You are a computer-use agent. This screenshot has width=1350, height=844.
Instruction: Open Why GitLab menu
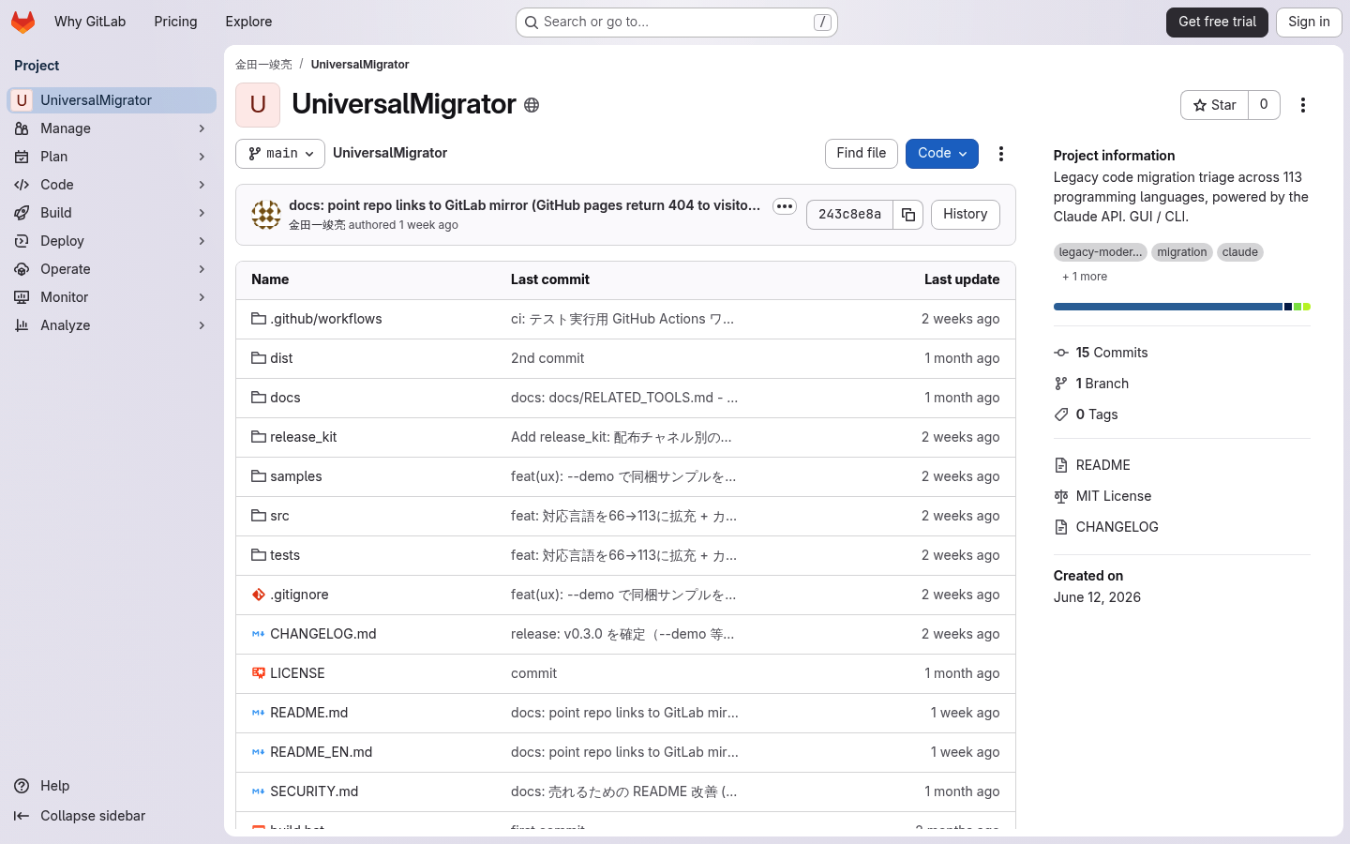[90, 22]
